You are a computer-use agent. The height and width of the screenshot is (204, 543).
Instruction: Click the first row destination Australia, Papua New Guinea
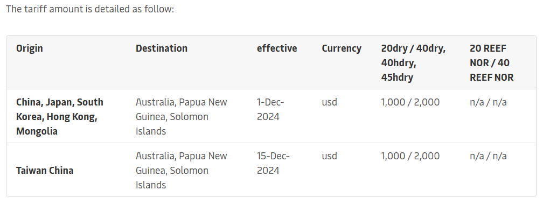click(x=181, y=116)
